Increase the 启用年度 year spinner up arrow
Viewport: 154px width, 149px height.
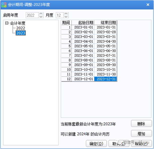[41, 14]
